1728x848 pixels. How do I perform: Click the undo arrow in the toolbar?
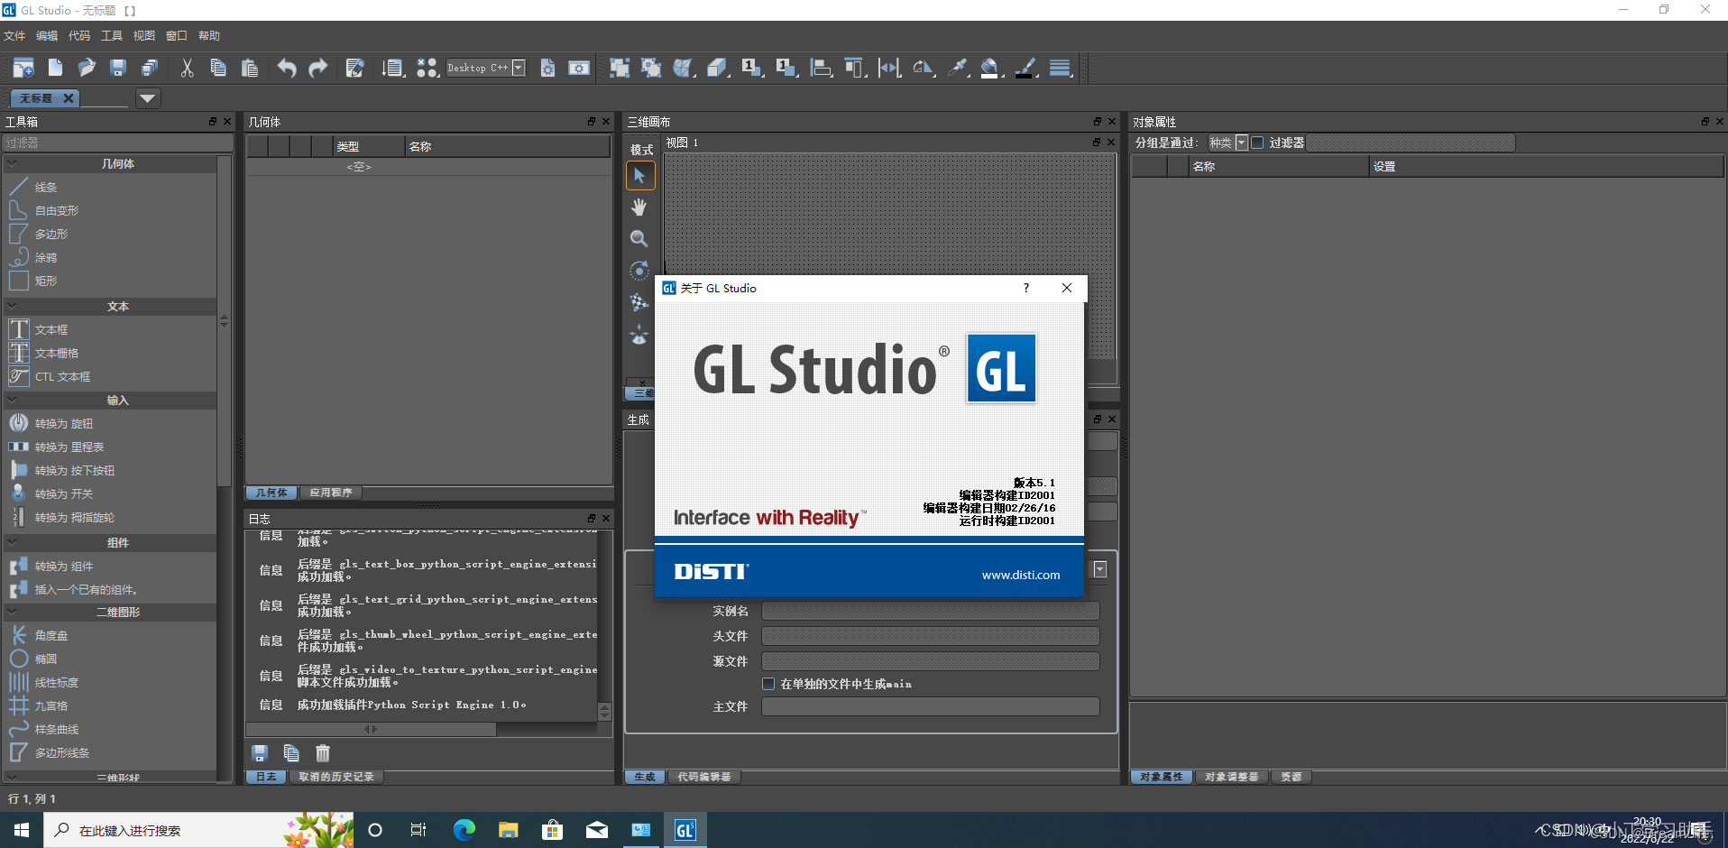pyautogui.click(x=287, y=68)
